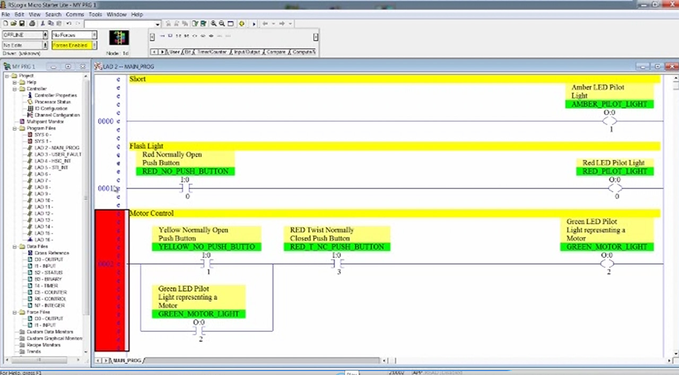
Task: Open an existing project file
Action: [13, 23]
